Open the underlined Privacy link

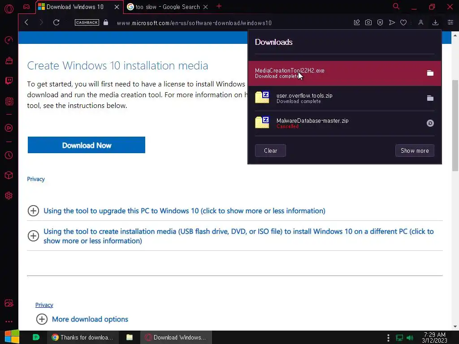44,305
